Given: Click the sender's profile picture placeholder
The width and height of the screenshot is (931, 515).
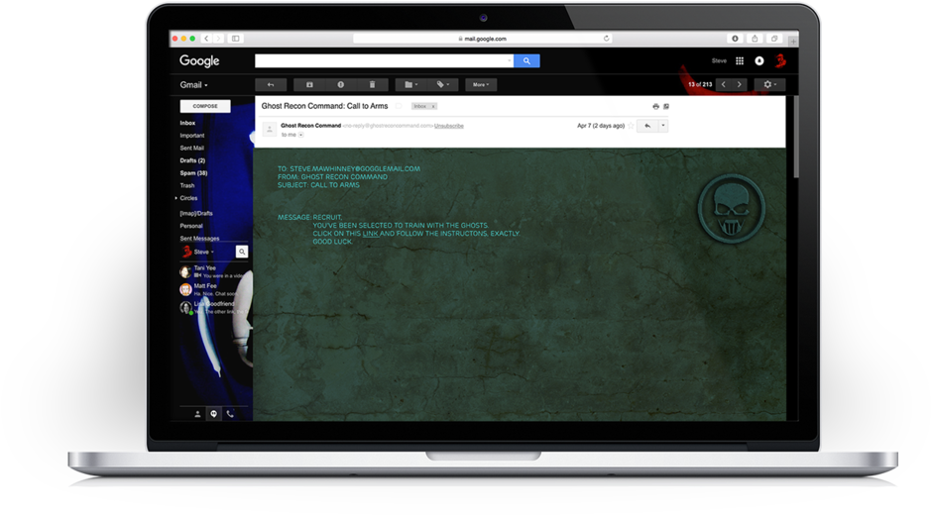Looking at the screenshot, I should click(x=270, y=129).
